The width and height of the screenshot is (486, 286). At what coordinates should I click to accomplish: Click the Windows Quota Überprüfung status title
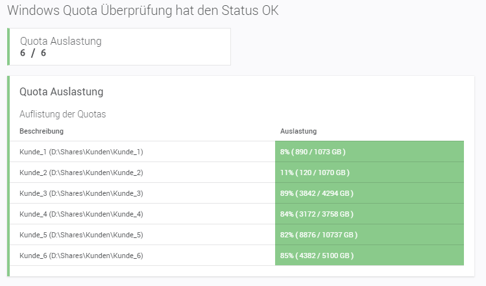(x=144, y=11)
